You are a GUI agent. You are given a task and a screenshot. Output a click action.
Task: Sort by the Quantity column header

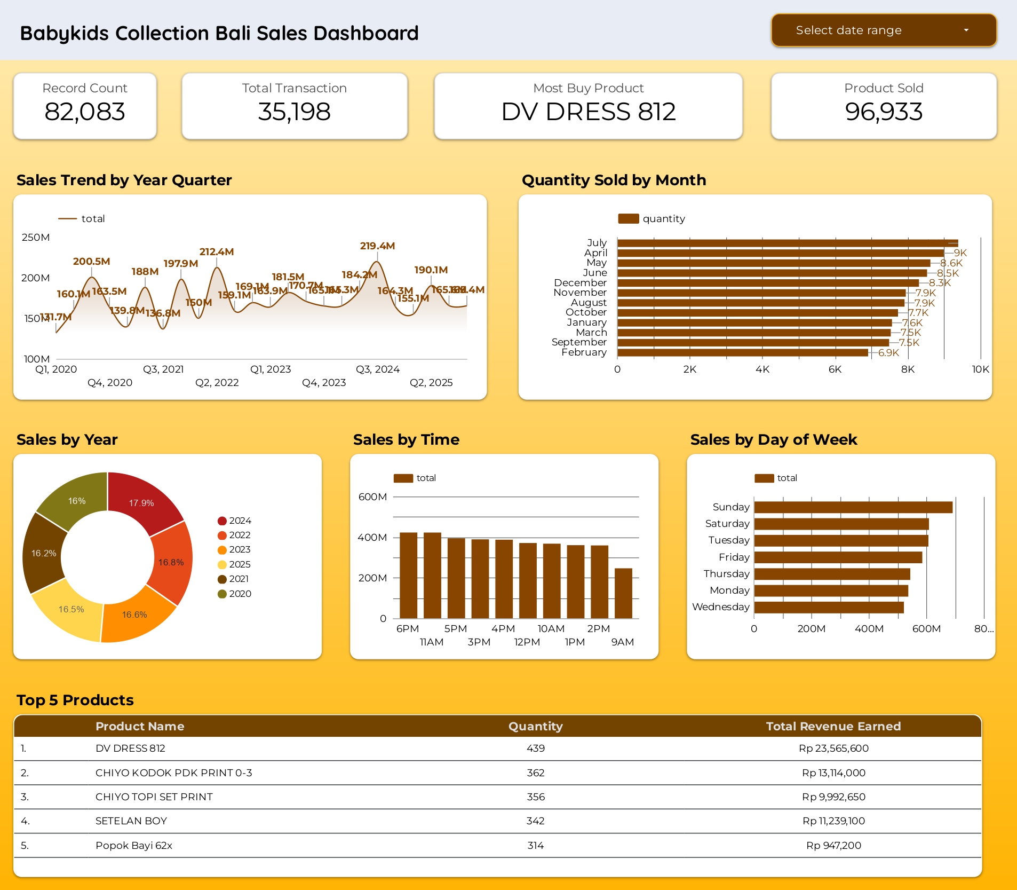click(535, 726)
